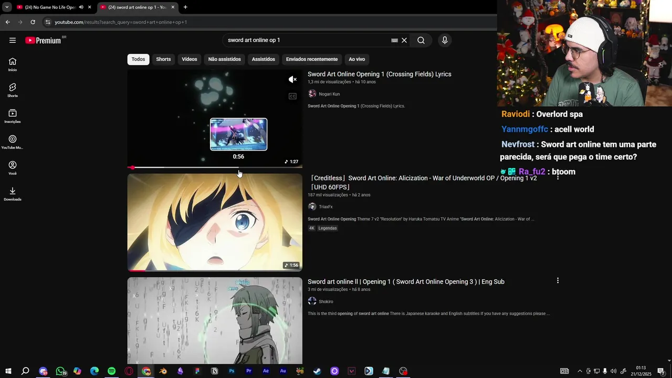The image size is (672, 378).
Task: Open the Creditless Alicization opening video title
Action: [x=423, y=182]
